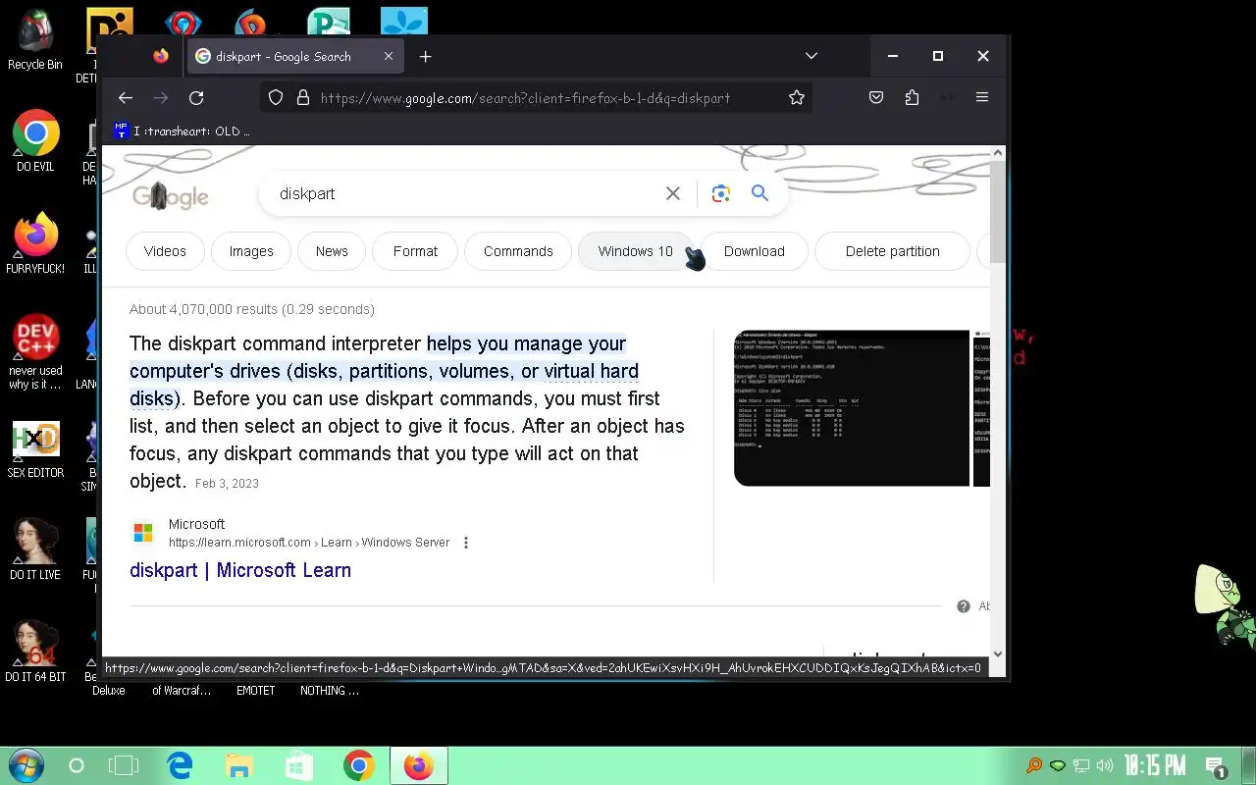Expand the list all tabs chevron
This screenshot has width=1256, height=785.
coord(811,56)
